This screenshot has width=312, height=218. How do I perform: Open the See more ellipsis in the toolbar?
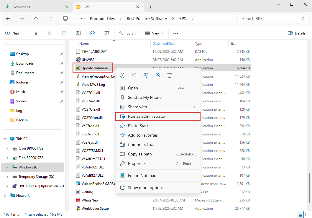click(176, 33)
